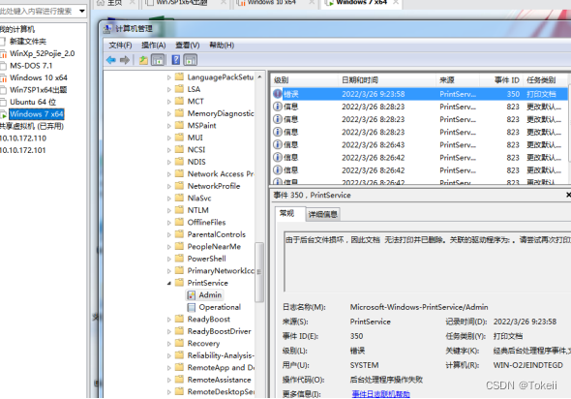Click the Forward arrow toolbar icon
The image size is (571, 399).
click(125, 60)
